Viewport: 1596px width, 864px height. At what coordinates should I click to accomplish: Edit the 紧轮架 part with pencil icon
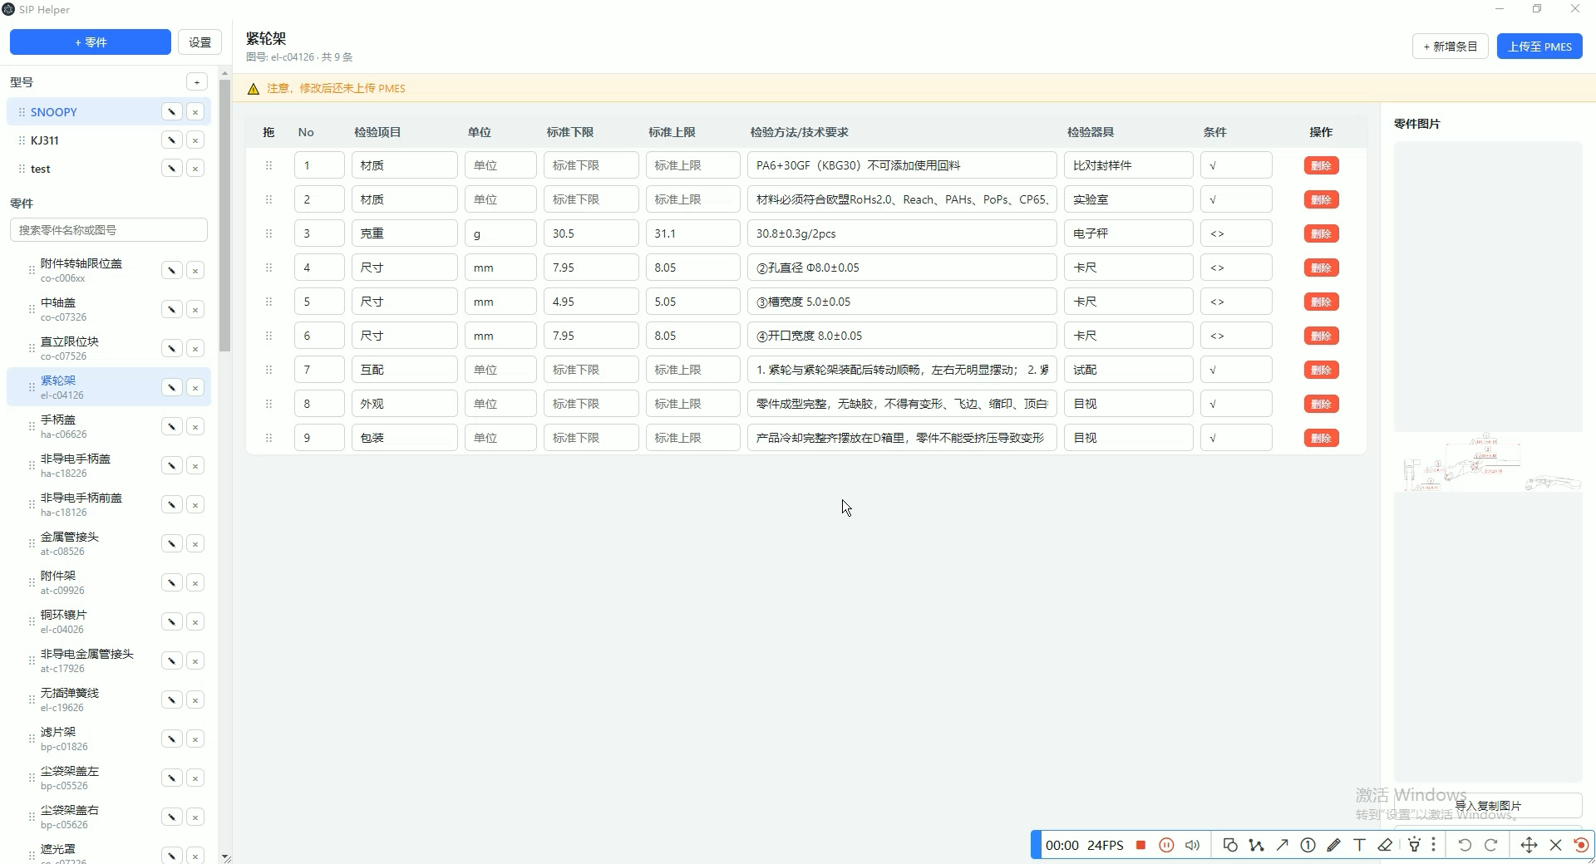(x=172, y=388)
